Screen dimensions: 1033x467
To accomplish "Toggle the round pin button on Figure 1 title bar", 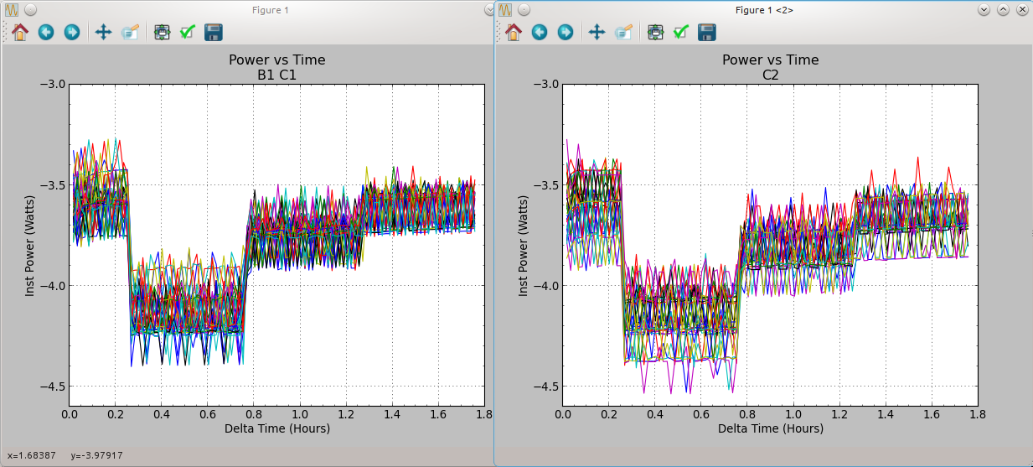I will (x=30, y=10).
